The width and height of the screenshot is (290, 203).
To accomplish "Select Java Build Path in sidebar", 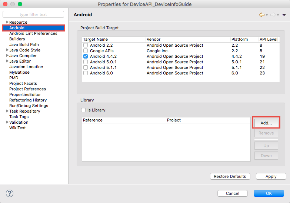I will pyautogui.click(x=24, y=44).
